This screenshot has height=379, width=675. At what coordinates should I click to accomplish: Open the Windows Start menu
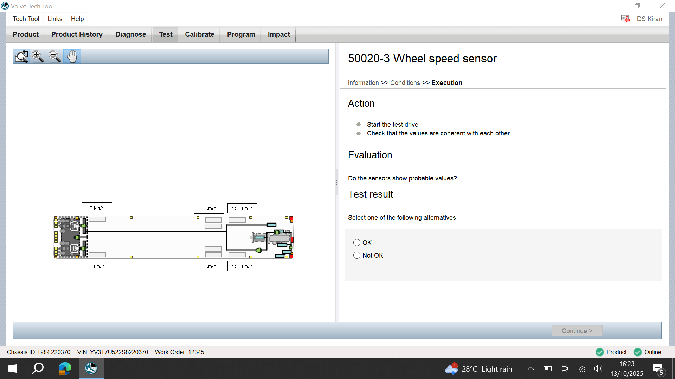[13, 368]
